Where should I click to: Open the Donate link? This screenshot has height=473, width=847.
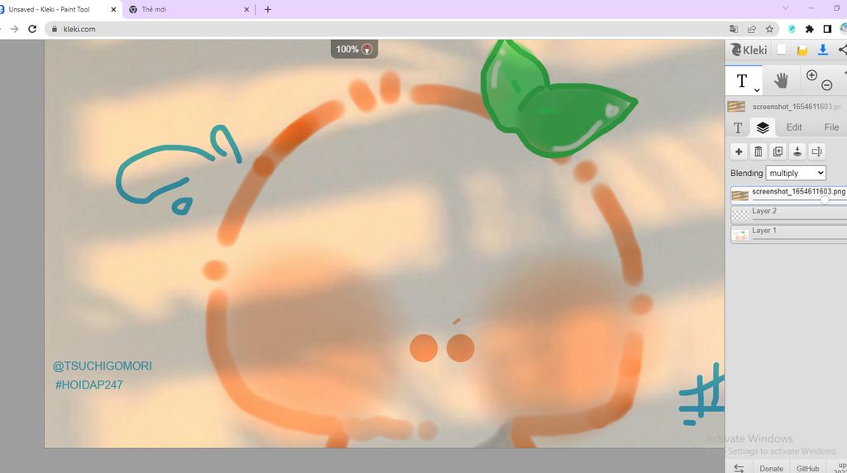tap(771, 468)
